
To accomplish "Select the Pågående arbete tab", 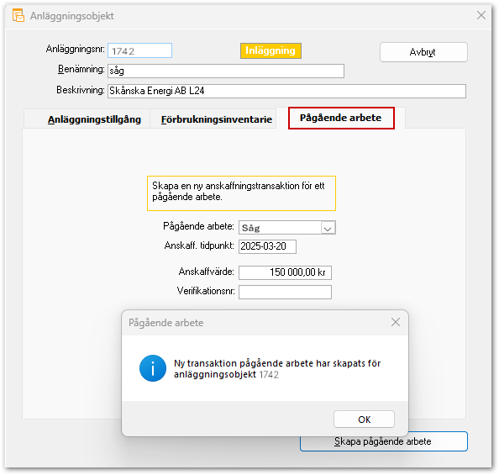I will (x=341, y=118).
